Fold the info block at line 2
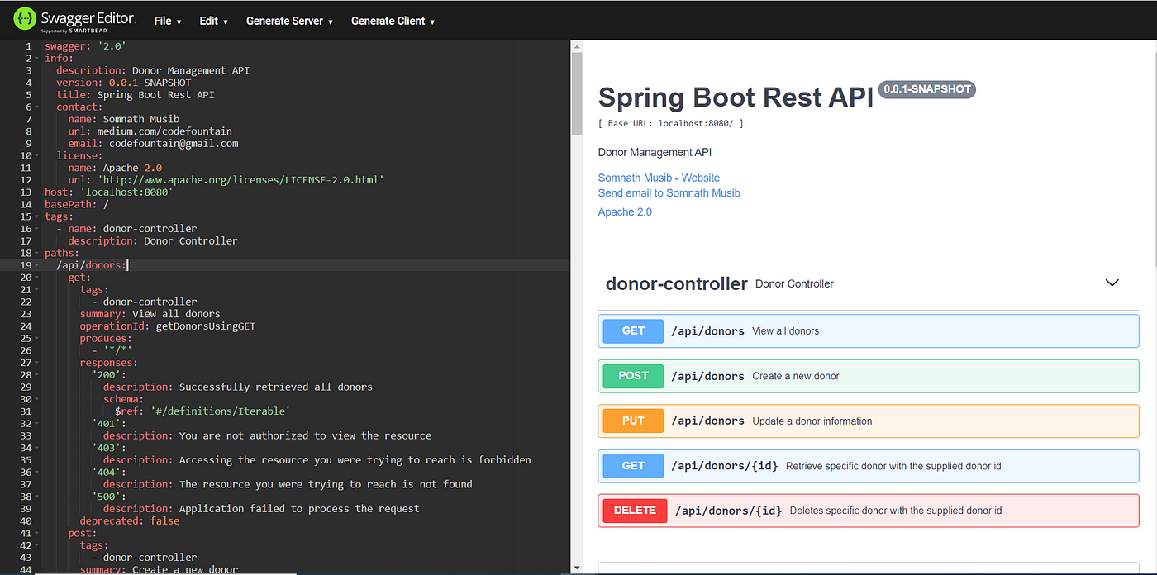The image size is (1157, 575). 37,59
